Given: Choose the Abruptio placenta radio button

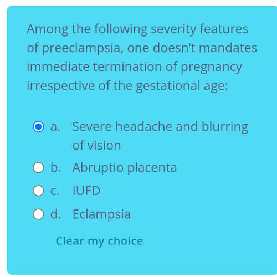Looking at the screenshot, I should [38, 168].
